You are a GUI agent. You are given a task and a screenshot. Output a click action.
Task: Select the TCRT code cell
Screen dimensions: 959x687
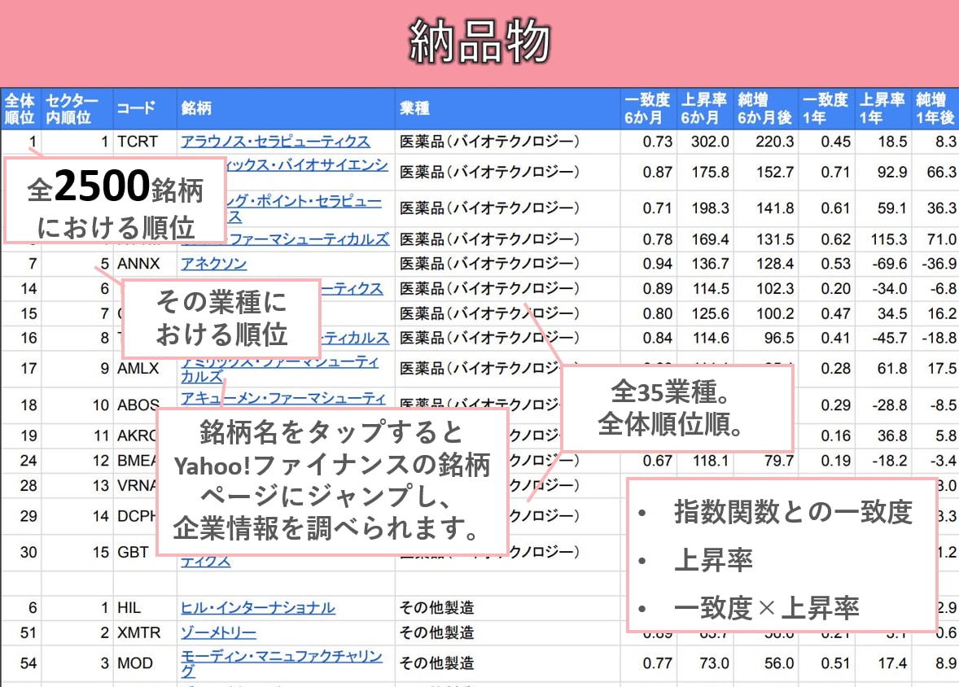point(145,142)
